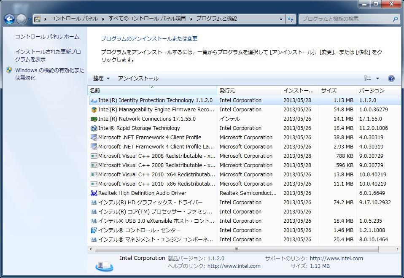Click version 6.0.1.6649 cell
The height and width of the screenshot is (278, 404).
tap(372, 193)
